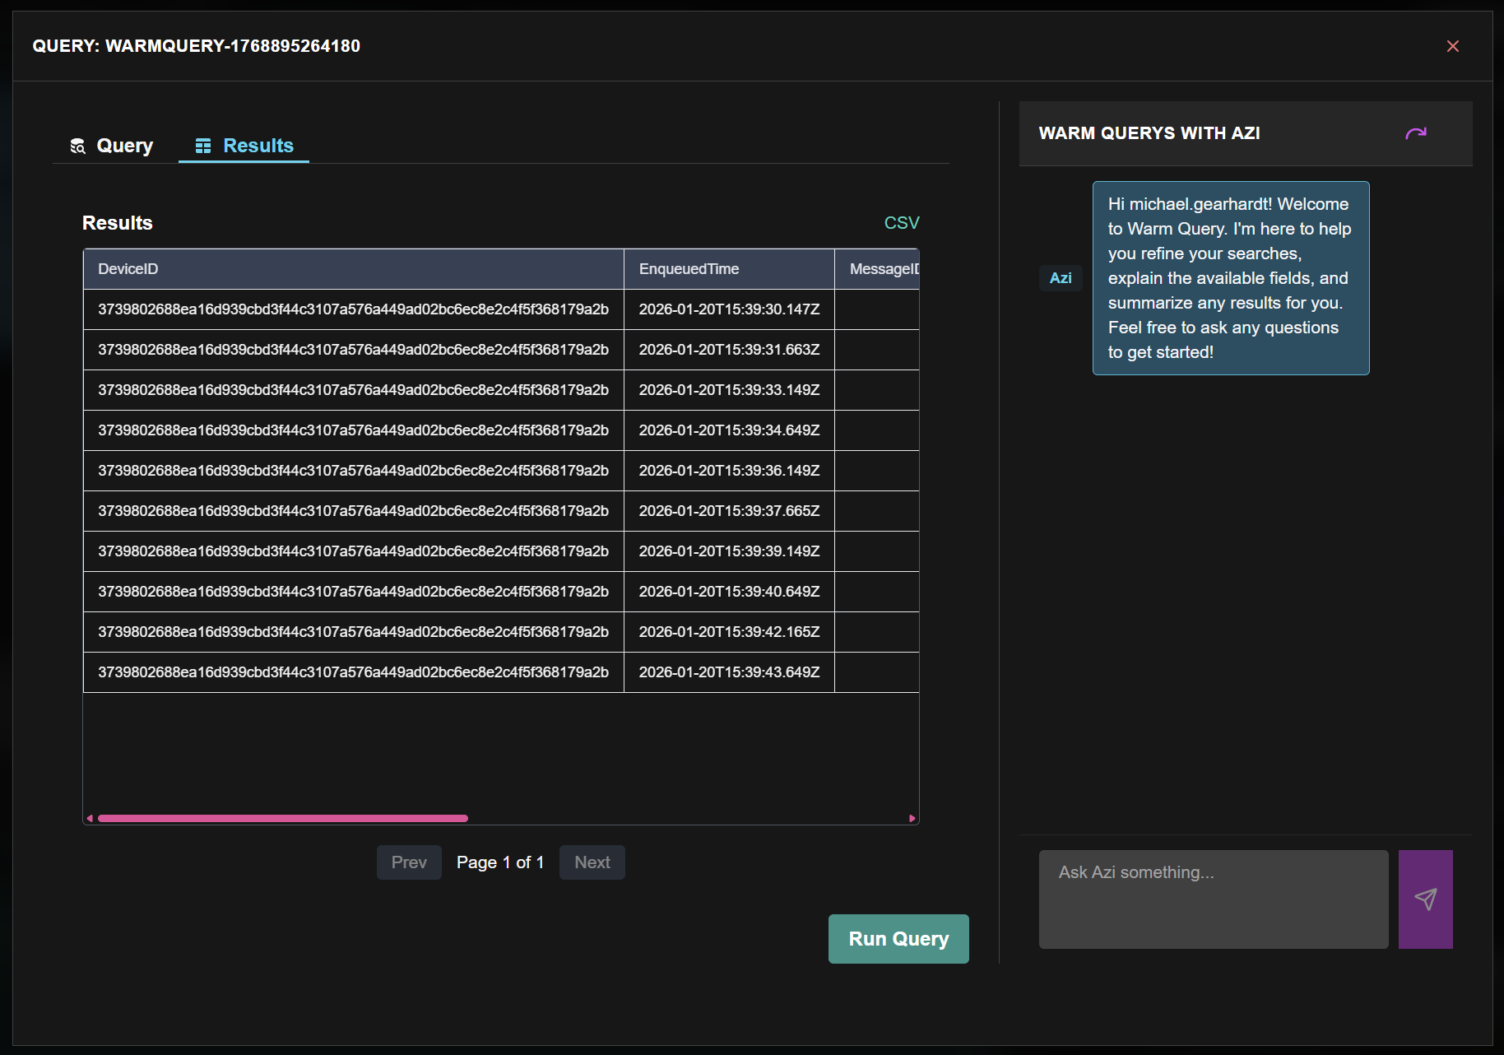Click Azi's welcome message bubble
The width and height of the screenshot is (1504, 1055).
(1231, 278)
